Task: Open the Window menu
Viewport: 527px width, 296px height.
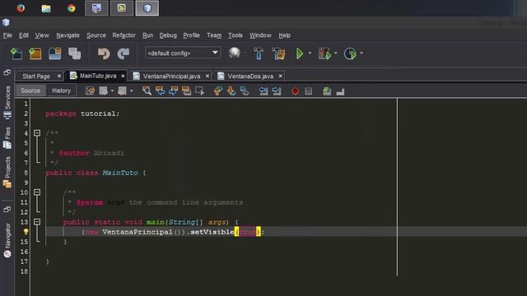Action: [260, 35]
